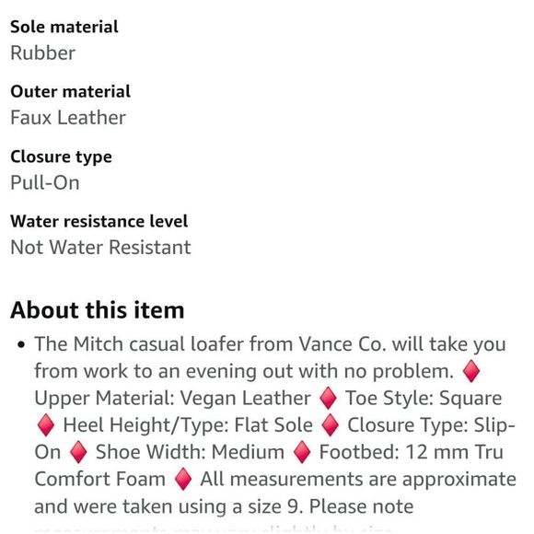Click the 'About this item' heading
Viewport: 534px width, 534px height.
click(97, 310)
